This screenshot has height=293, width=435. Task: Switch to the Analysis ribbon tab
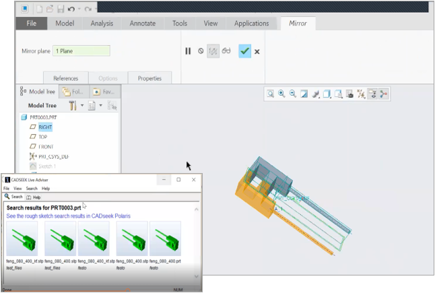coord(102,24)
